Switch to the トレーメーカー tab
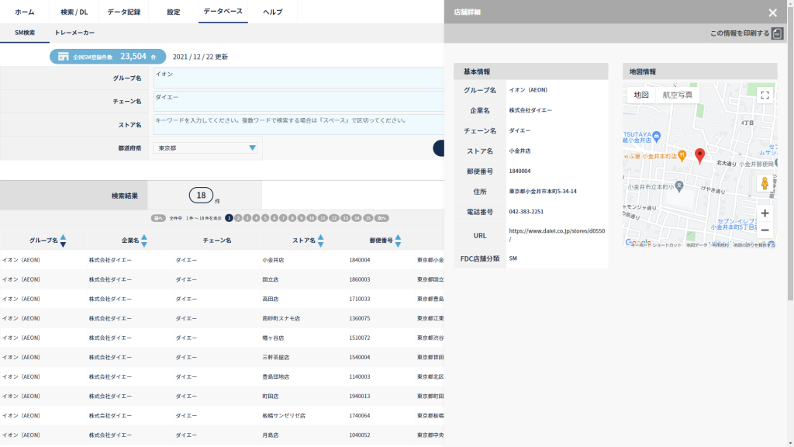This screenshot has width=794, height=447. point(74,33)
